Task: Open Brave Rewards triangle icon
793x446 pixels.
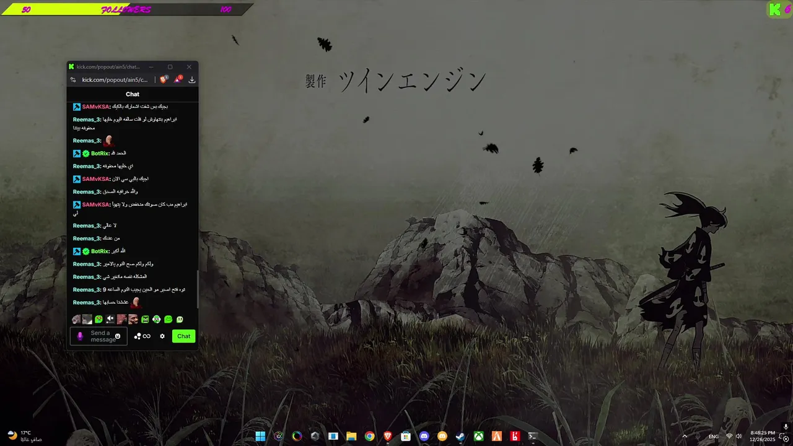Action: (x=178, y=79)
